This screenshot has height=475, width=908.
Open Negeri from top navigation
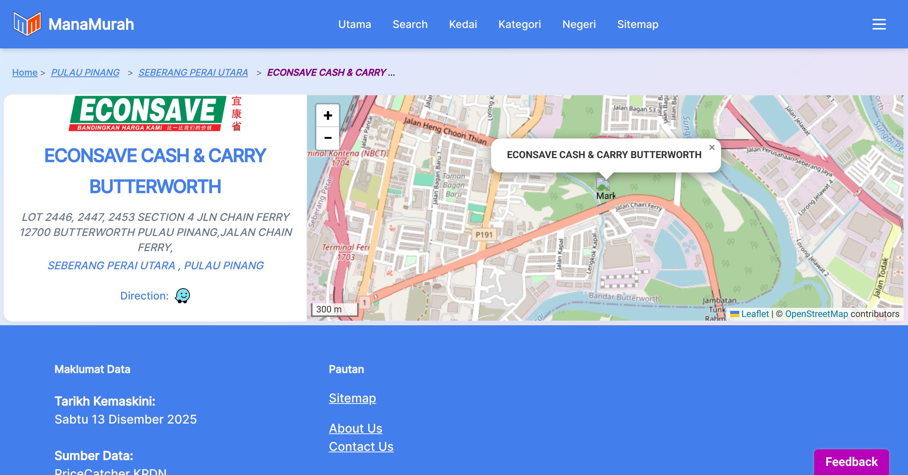[579, 24]
